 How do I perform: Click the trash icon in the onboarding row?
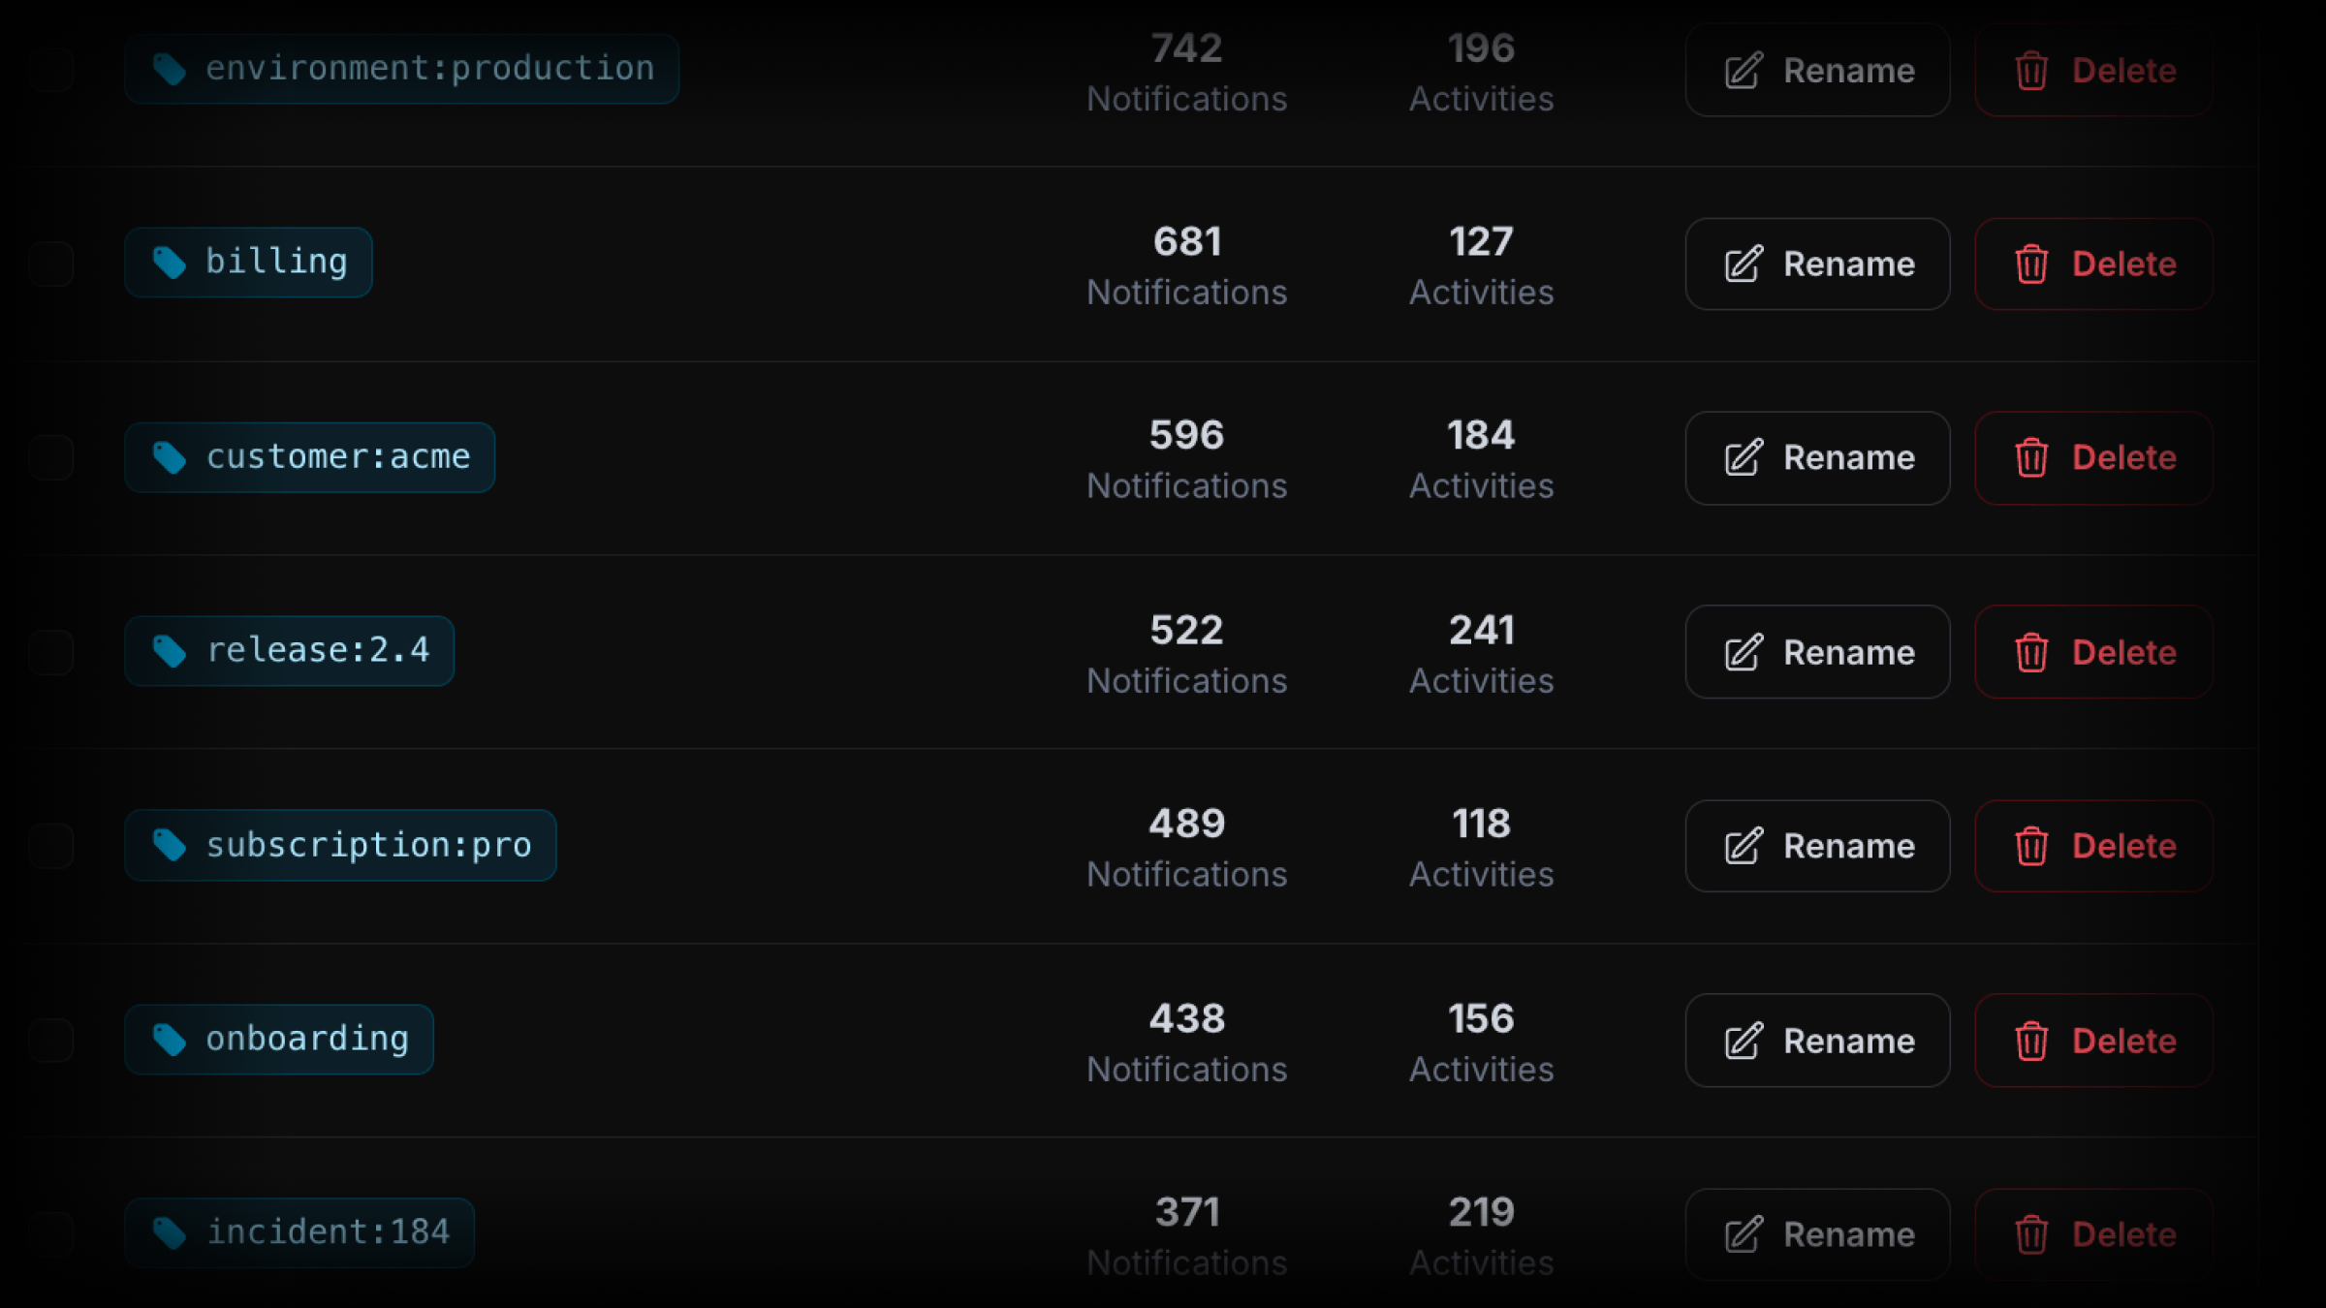coord(2031,1041)
